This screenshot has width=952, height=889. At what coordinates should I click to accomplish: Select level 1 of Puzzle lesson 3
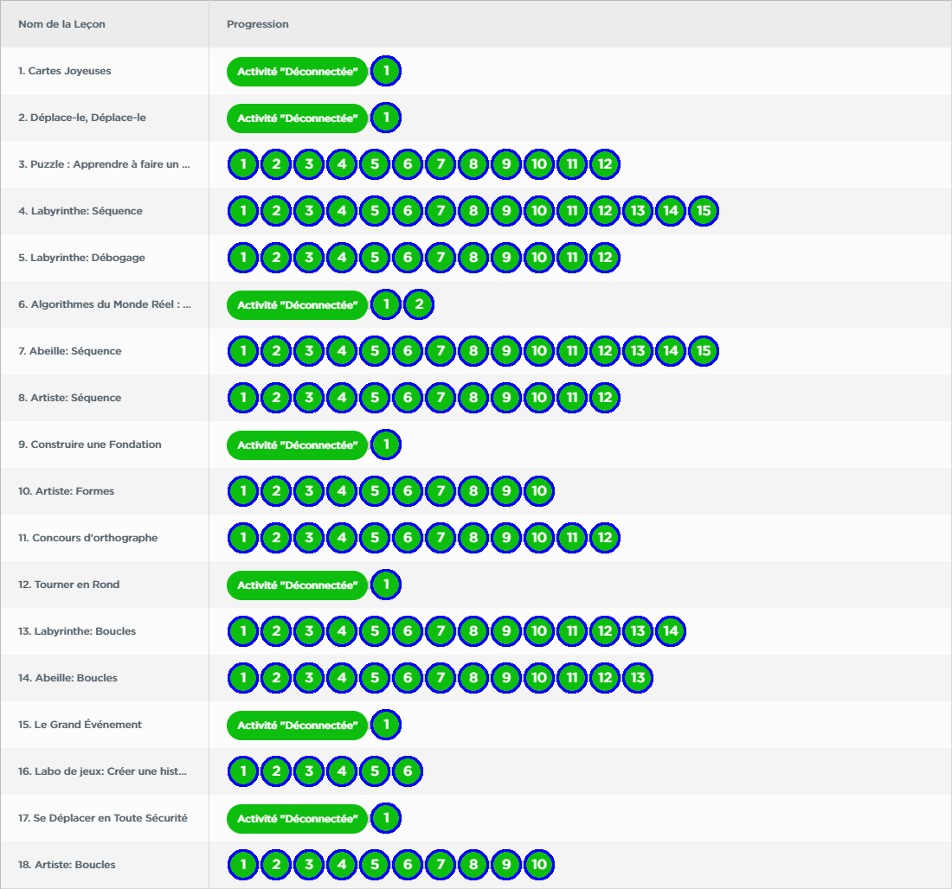(243, 164)
